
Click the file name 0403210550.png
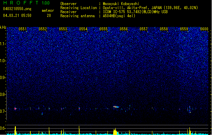click(x=17, y=9)
